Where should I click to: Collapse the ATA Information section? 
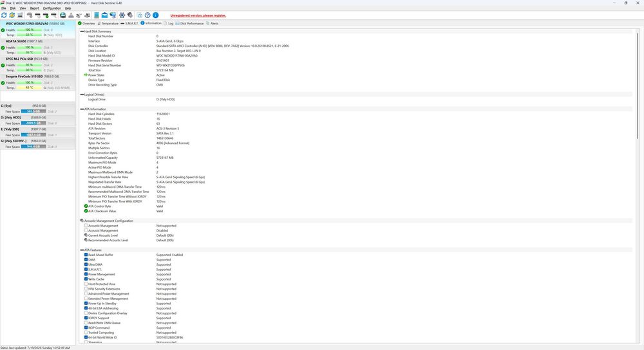tap(82, 109)
